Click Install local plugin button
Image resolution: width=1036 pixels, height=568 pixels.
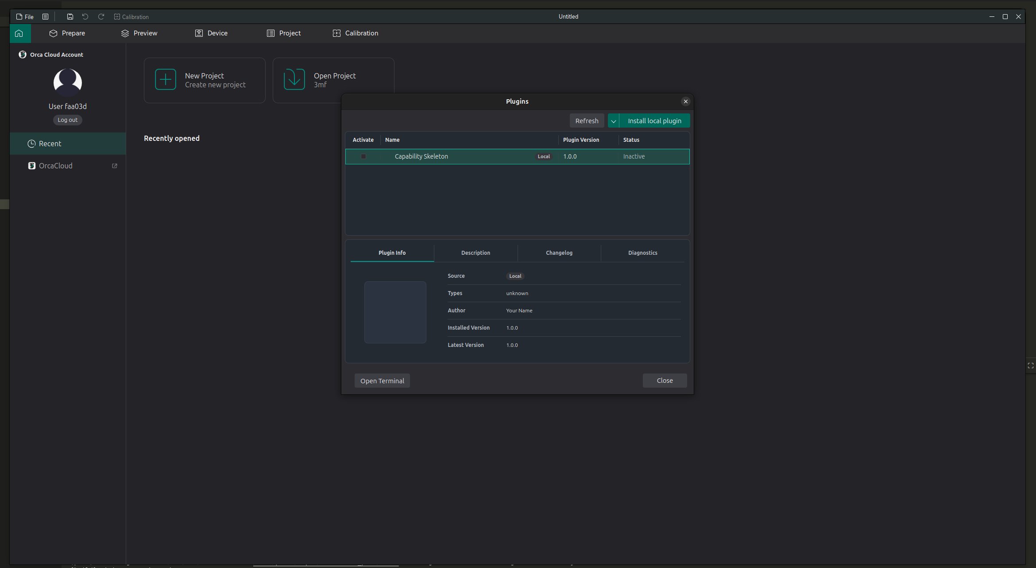tap(655, 121)
